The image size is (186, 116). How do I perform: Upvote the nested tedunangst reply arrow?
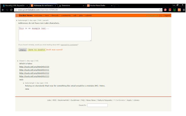pos(24,83)
